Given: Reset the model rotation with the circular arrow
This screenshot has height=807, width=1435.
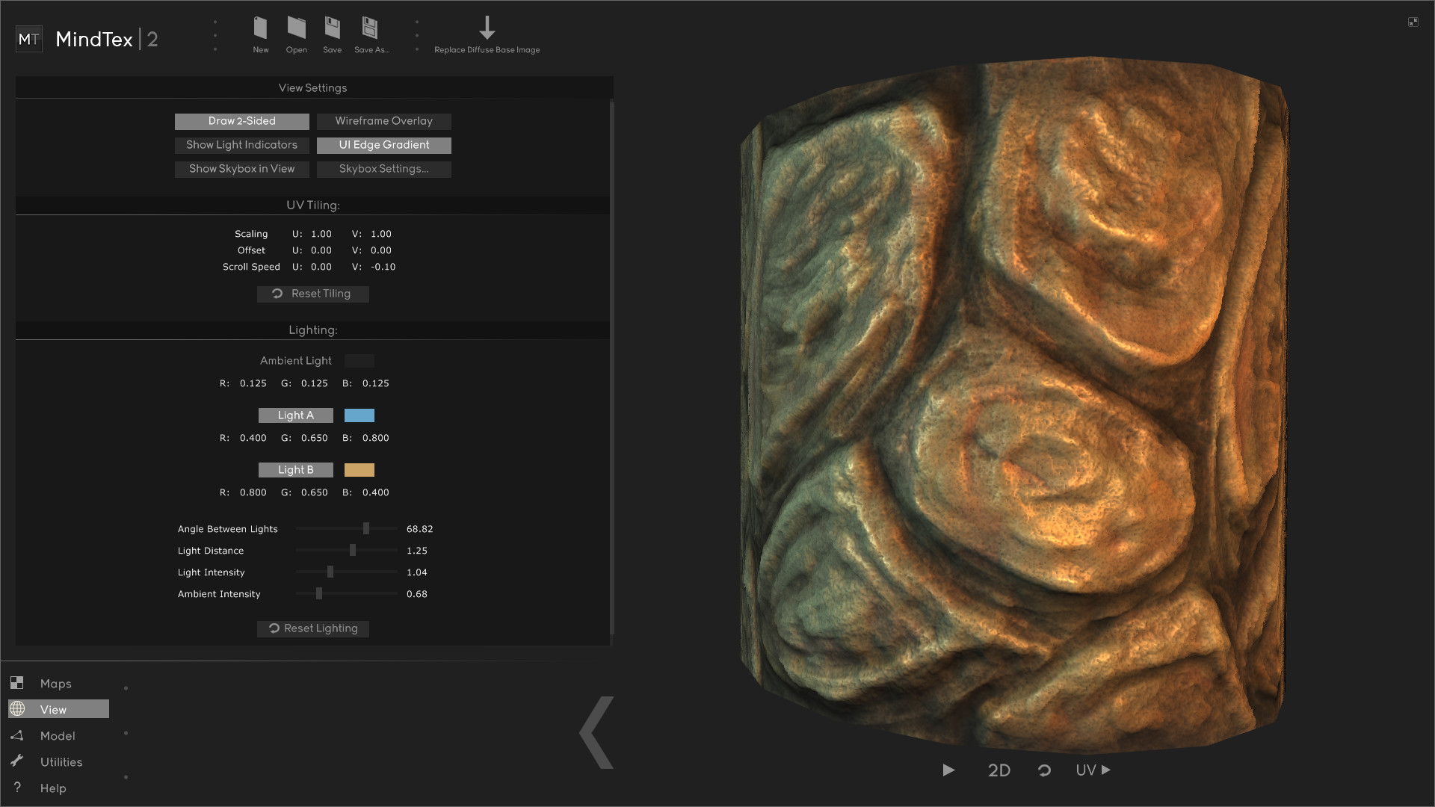Looking at the screenshot, I should (x=1044, y=770).
